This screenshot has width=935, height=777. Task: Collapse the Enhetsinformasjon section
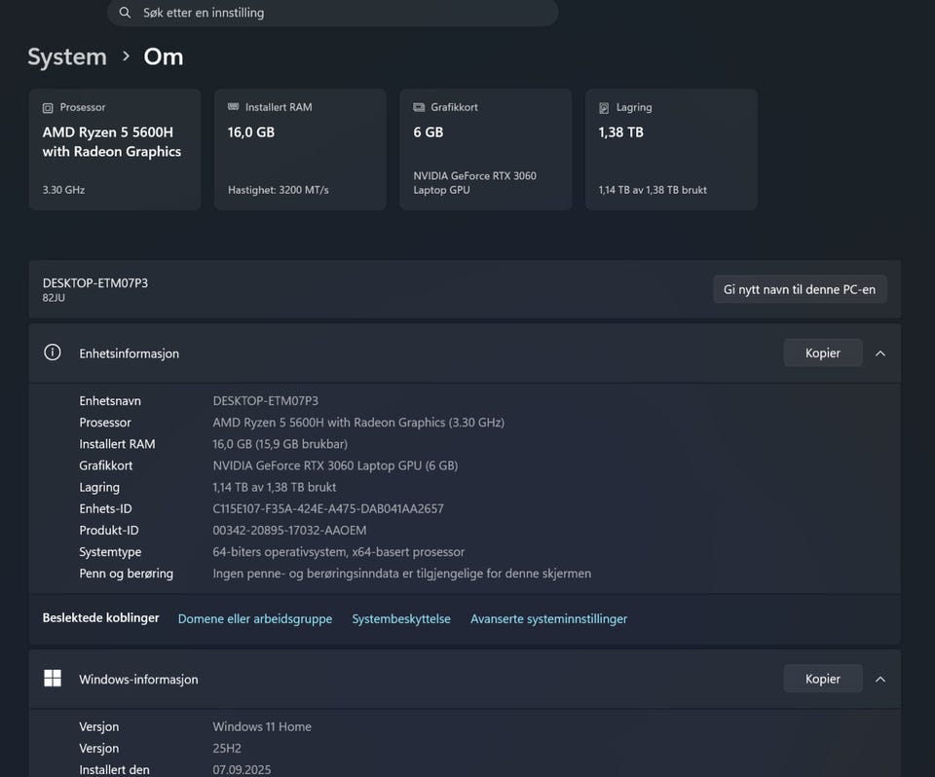[x=880, y=353]
